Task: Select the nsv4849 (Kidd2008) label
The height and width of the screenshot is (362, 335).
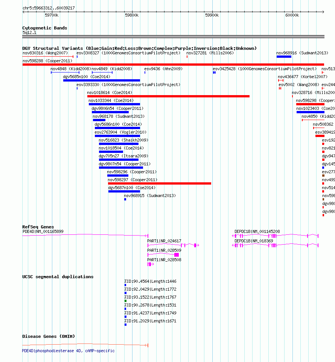Action: pos(112,69)
